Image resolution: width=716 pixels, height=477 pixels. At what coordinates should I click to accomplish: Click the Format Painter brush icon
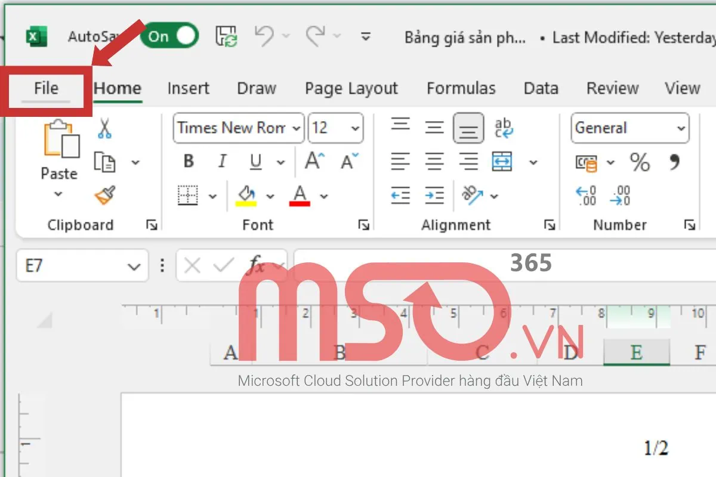coord(105,196)
